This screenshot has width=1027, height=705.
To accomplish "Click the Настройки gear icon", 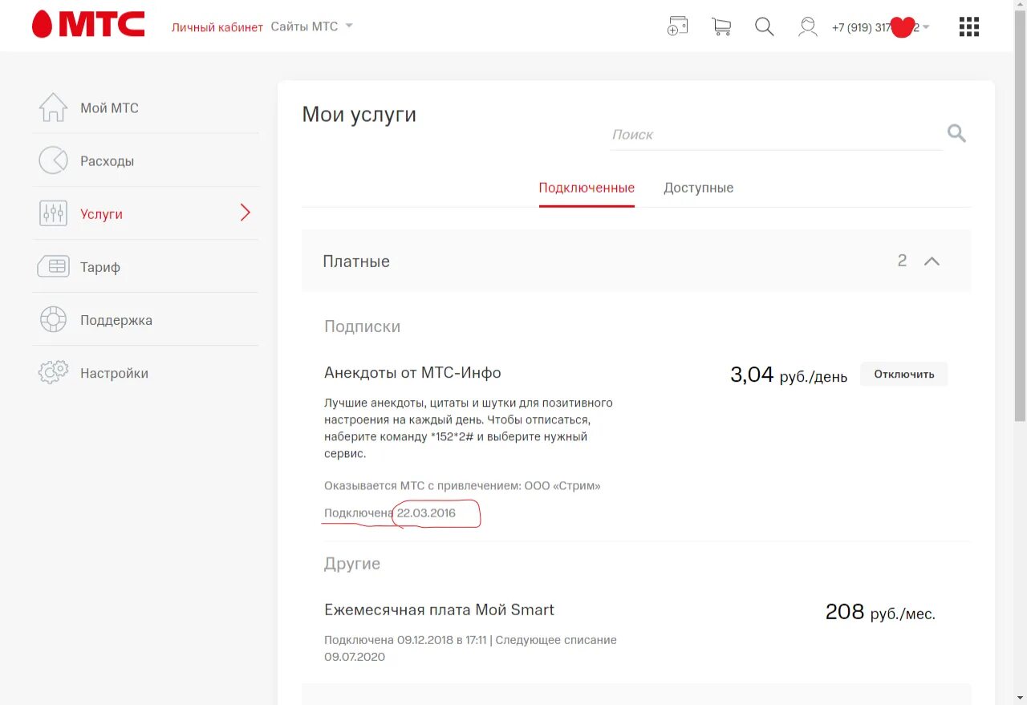I will (53, 372).
